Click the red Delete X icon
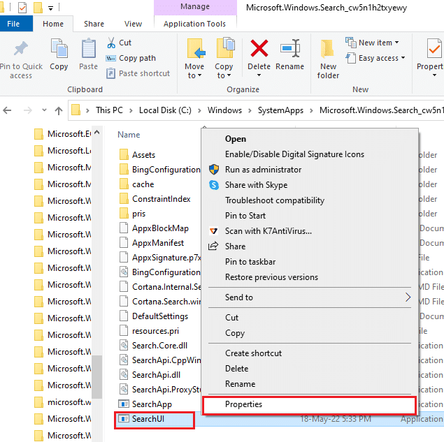 click(x=259, y=48)
